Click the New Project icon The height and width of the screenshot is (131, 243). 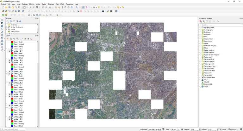(x=3, y=7)
